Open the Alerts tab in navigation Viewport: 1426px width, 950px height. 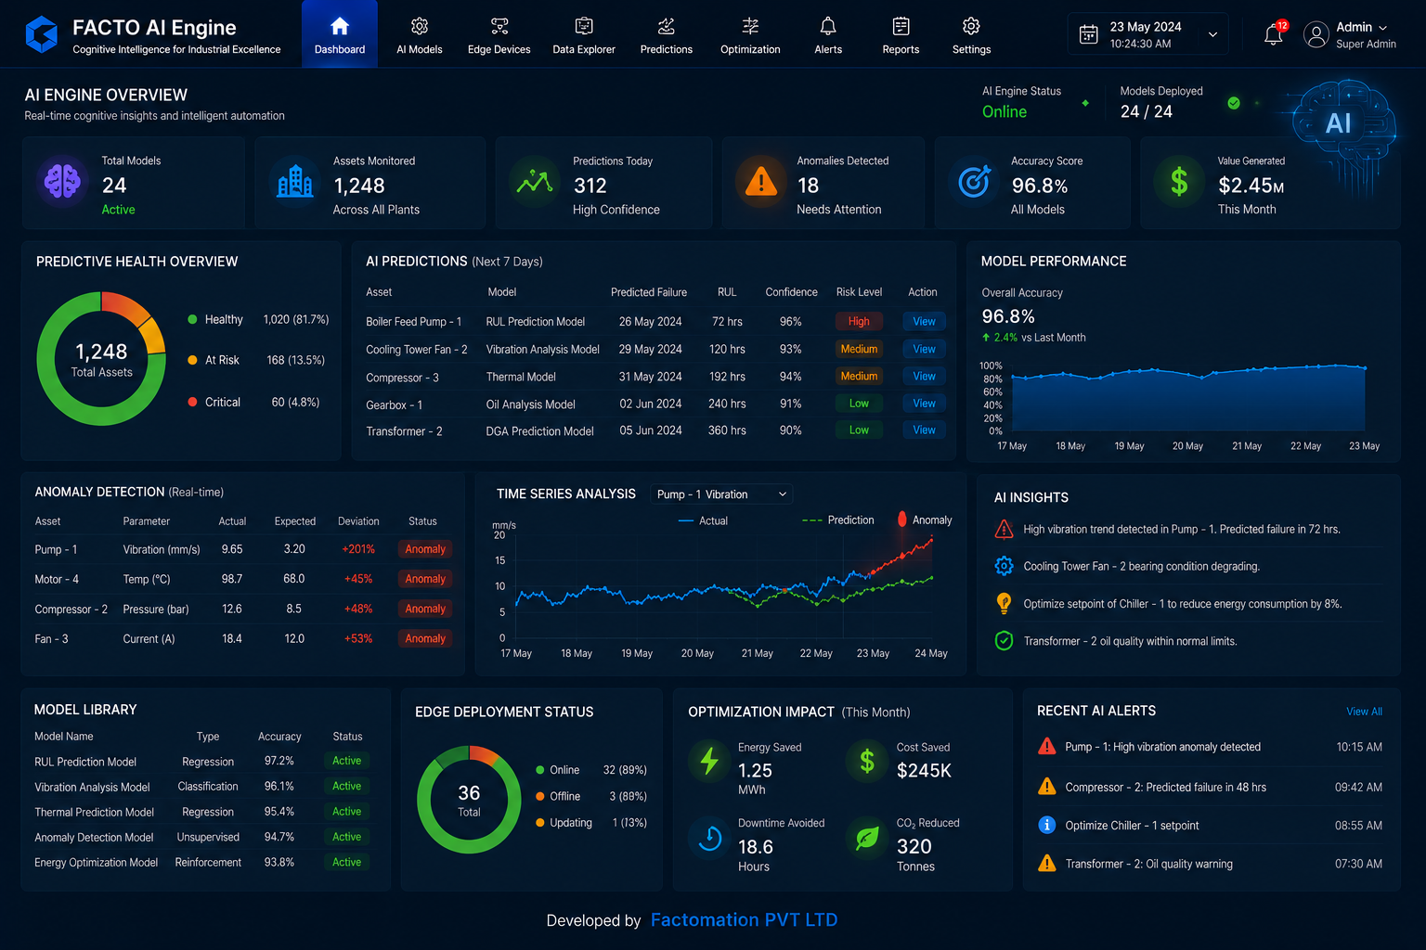[x=828, y=34]
